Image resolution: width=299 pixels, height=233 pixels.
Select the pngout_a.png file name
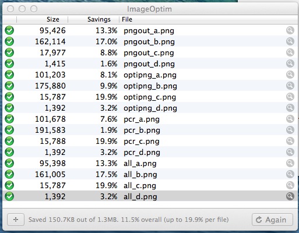(x=149, y=31)
